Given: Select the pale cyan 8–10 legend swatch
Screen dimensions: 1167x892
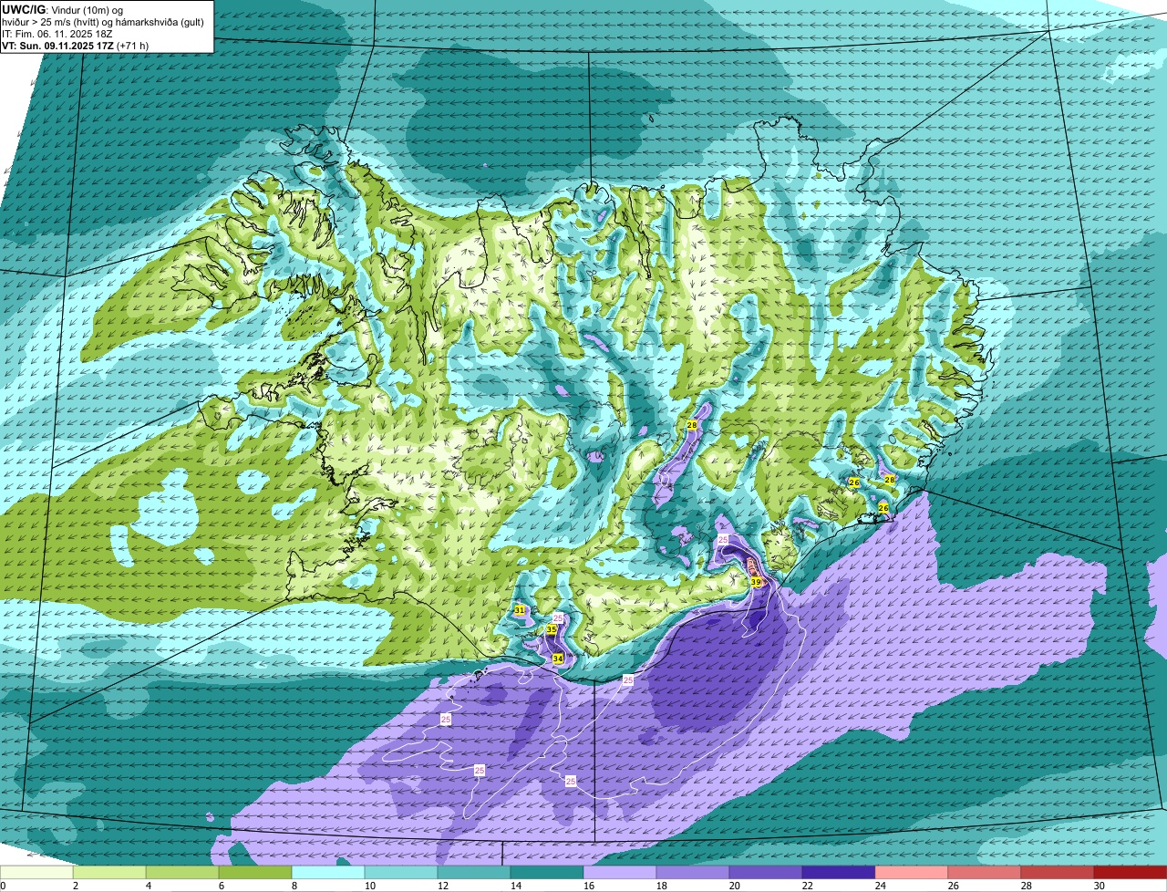Looking at the screenshot, I should (328, 873).
